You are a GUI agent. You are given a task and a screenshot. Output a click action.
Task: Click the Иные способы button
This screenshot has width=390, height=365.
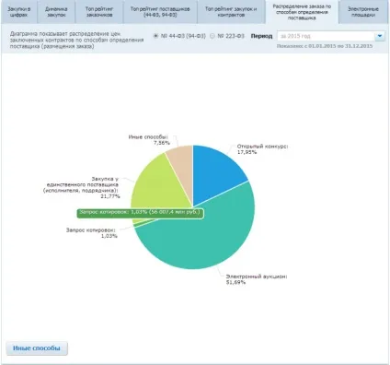click(37, 348)
